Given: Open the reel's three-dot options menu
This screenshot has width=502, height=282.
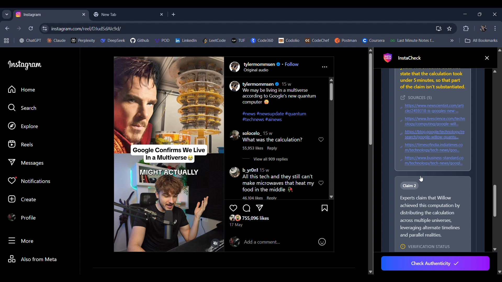Looking at the screenshot, I should 325,67.
